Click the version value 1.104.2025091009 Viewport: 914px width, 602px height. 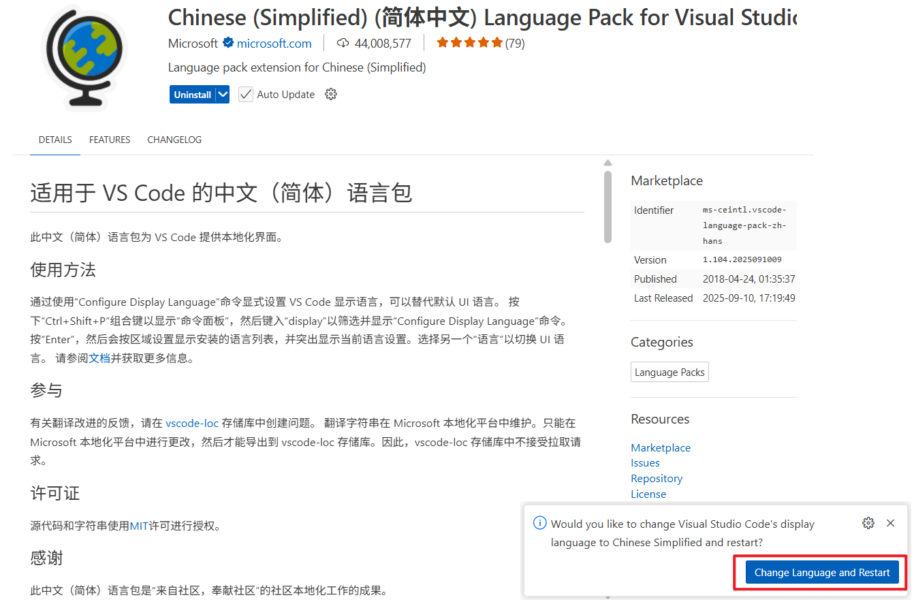pos(742,259)
